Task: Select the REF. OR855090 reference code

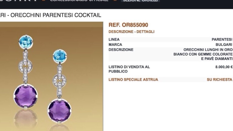Action: (x=128, y=25)
